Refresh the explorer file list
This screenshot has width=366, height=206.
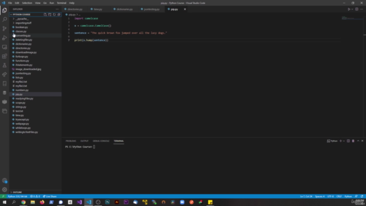pyautogui.click(x=54, y=14)
